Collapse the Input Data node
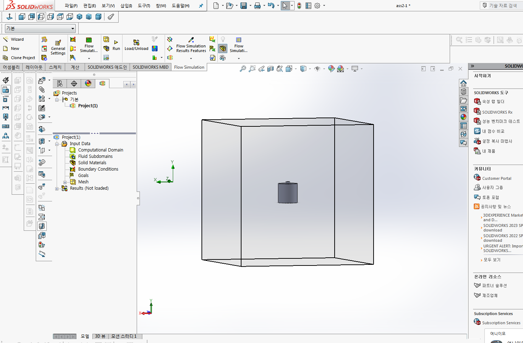This screenshot has height=343, width=523. (x=57, y=144)
